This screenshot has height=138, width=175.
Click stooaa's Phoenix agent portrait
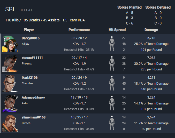pyautogui.click(x=10, y=64)
